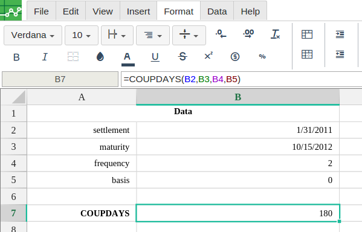Toggle italic formatting
Viewport: 362px width, 232px height.
(45, 57)
